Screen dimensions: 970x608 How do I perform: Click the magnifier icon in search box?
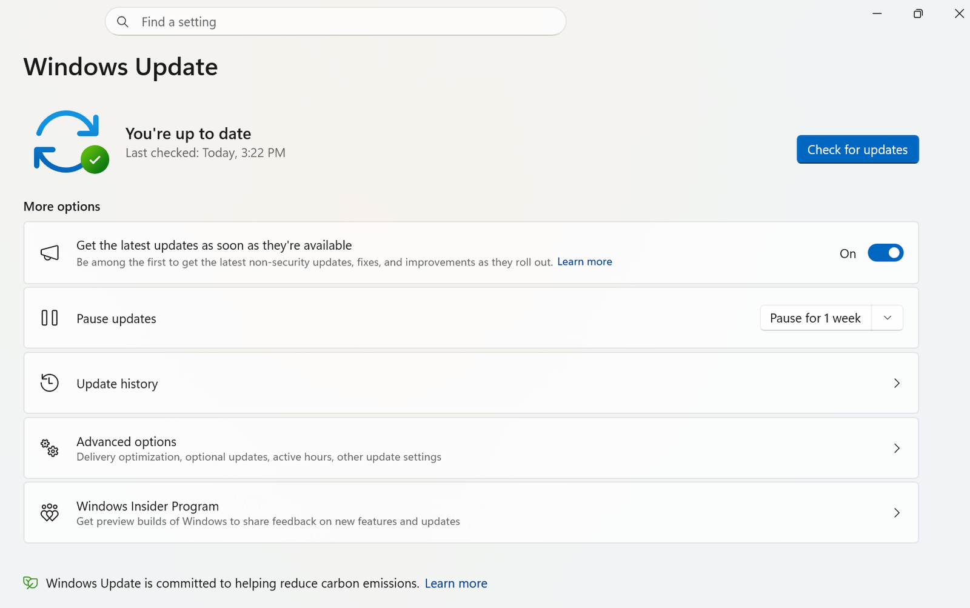pos(123,22)
